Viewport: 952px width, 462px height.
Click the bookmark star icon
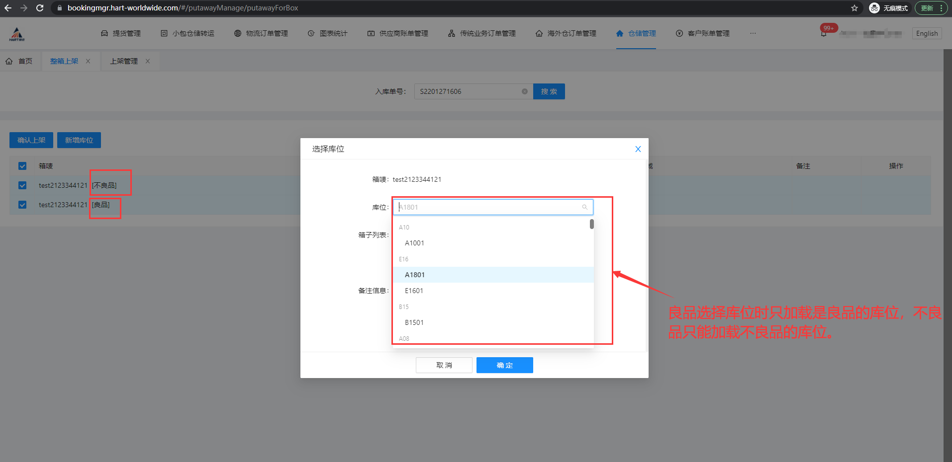coord(854,8)
